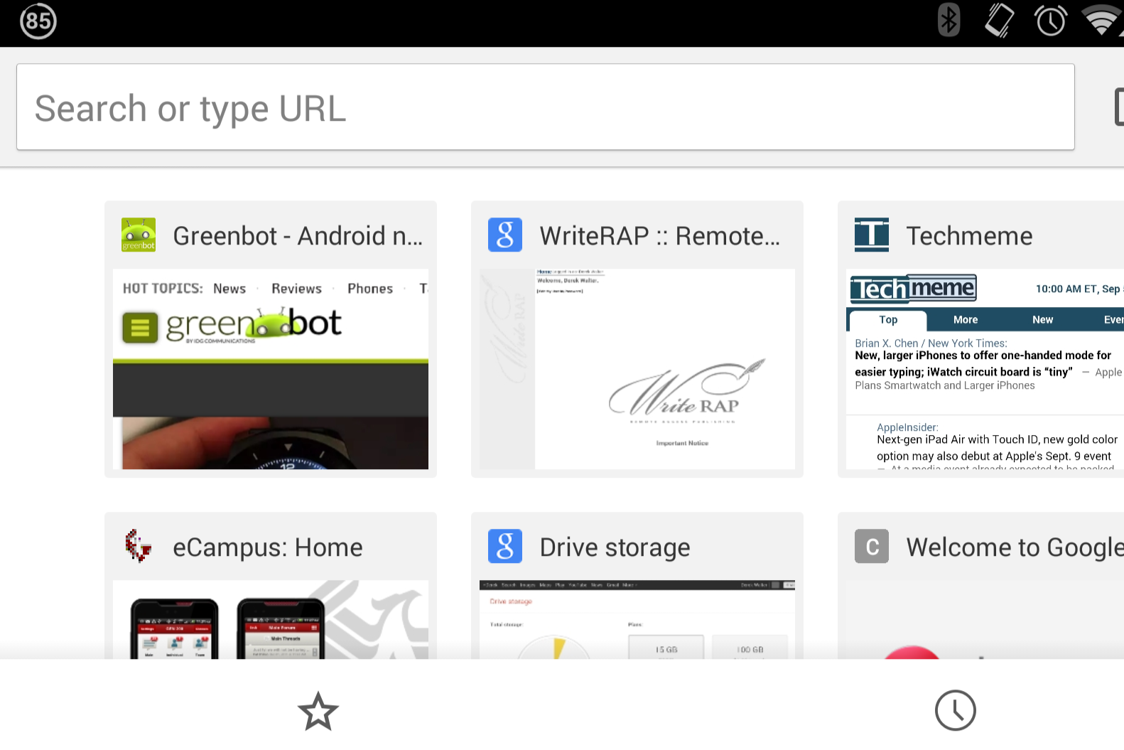
Task: Tap the eCampus favicon icon
Action: tap(139, 546)
